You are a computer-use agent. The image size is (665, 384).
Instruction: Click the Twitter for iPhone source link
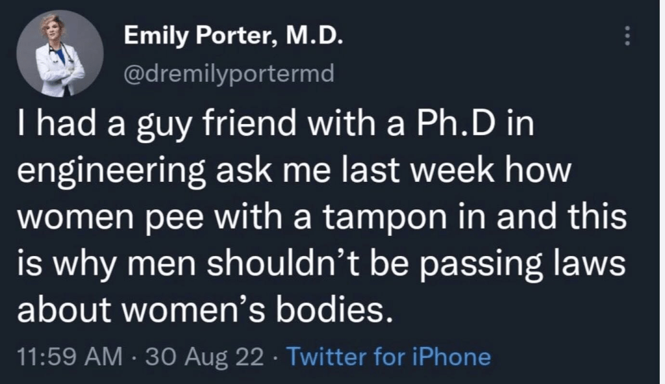click(388, 356)
